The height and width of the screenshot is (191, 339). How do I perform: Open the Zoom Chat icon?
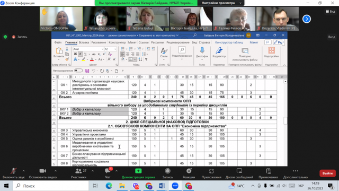click(x=108, y=171)
